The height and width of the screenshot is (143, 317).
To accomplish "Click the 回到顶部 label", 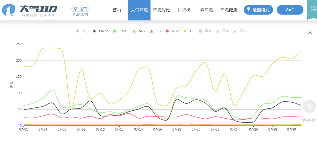I will click(310, 120).
